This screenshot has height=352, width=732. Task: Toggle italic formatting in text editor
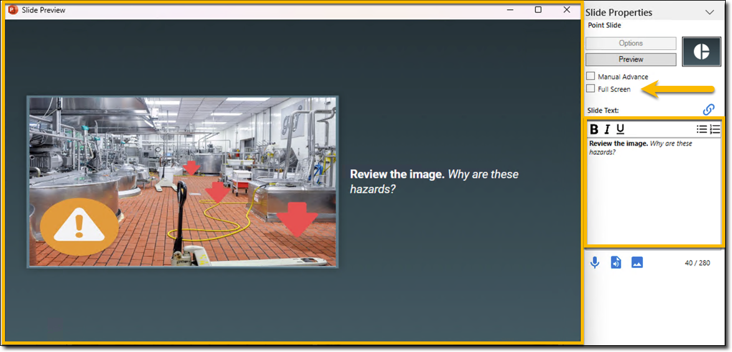click(607, 129)
